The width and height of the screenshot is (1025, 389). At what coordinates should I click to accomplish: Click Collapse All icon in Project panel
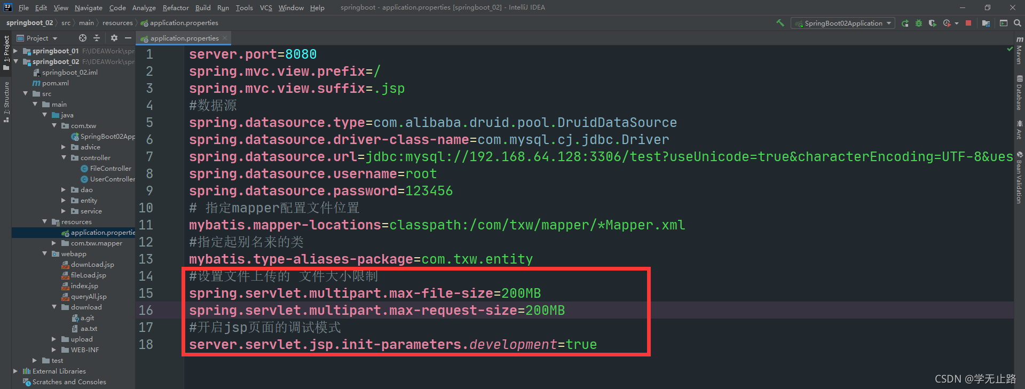[97, 38]
